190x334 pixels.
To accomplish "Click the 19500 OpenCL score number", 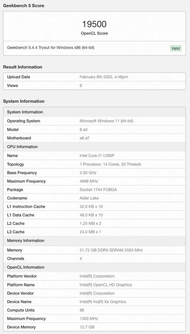I will pos(94,24).
